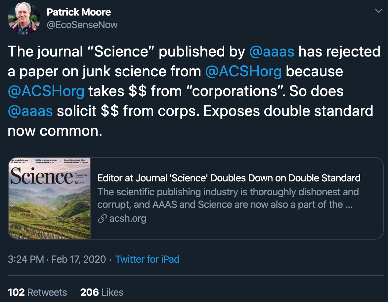The image size is (388, 302).
Task: Click the Patrick Moore display name
Action: [x=79, y=12]
